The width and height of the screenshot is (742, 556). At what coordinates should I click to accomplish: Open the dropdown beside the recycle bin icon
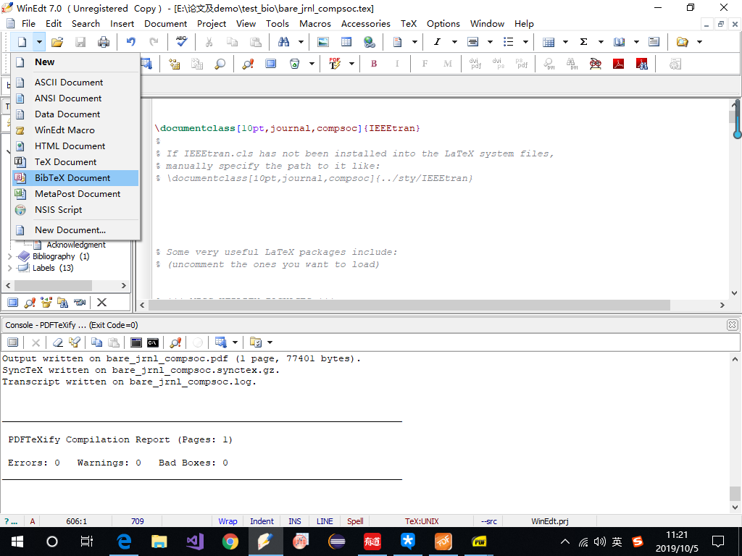click(x=312, y=64)
